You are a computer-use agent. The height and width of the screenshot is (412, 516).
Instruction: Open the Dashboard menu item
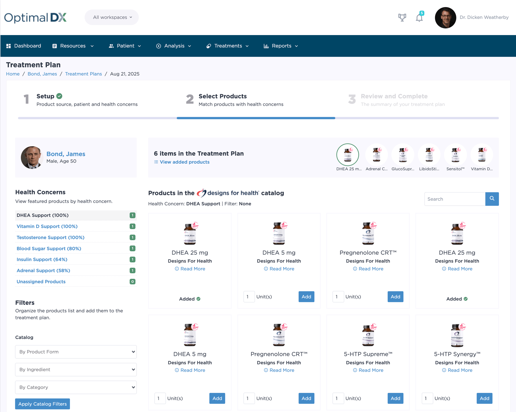24,46
